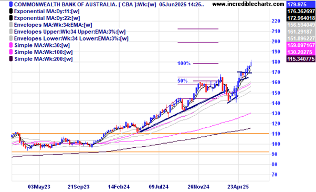
Task: Click the 03May23 date axis label
Action: point(39,187)
